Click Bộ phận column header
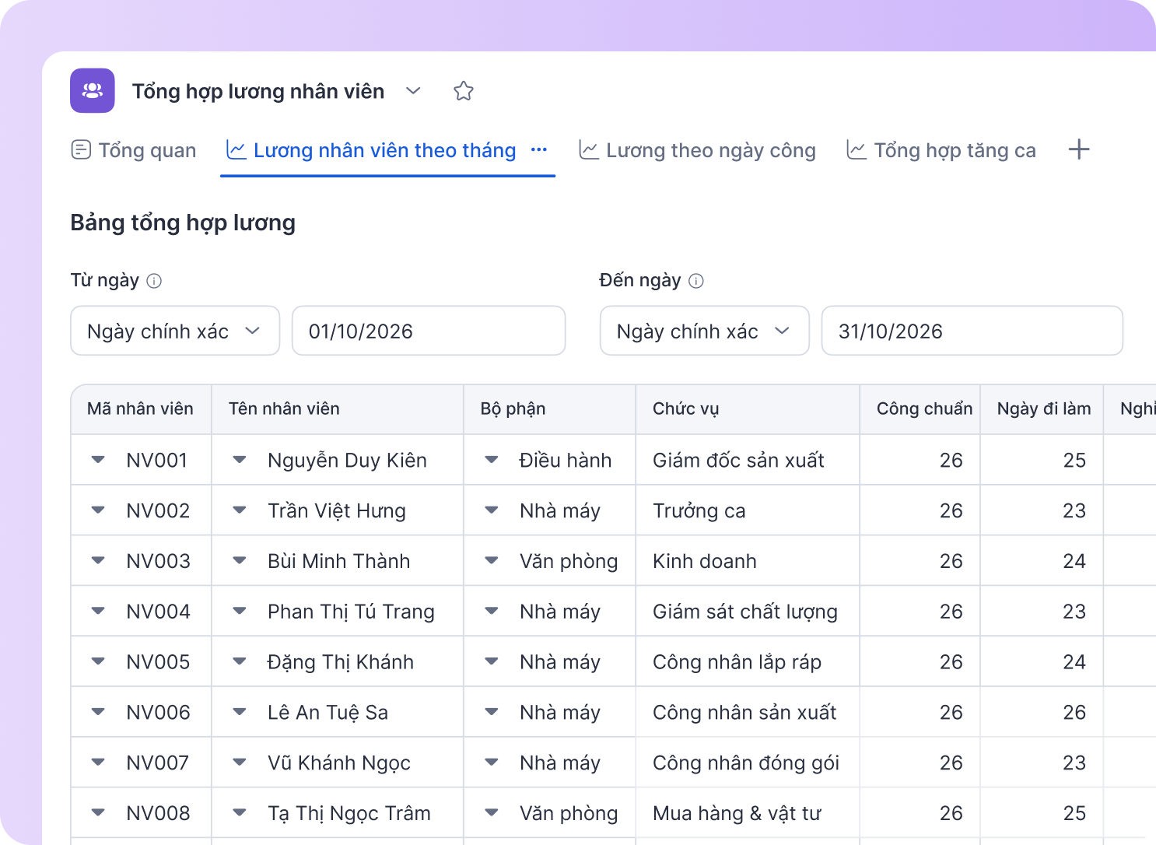1156x845 pixels. (550, 408)
